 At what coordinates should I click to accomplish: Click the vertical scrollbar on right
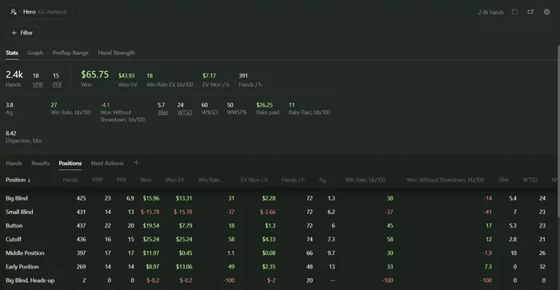(558, 132)
